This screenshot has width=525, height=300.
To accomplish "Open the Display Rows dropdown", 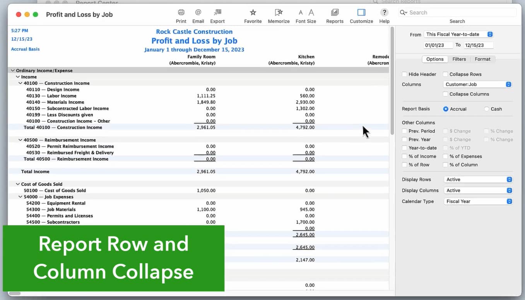I will coord(477,180).
